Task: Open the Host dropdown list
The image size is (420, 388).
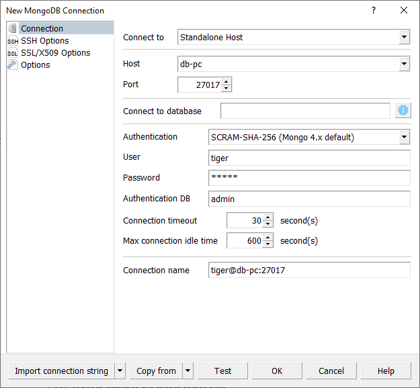Action: click(x=404, y=64)
